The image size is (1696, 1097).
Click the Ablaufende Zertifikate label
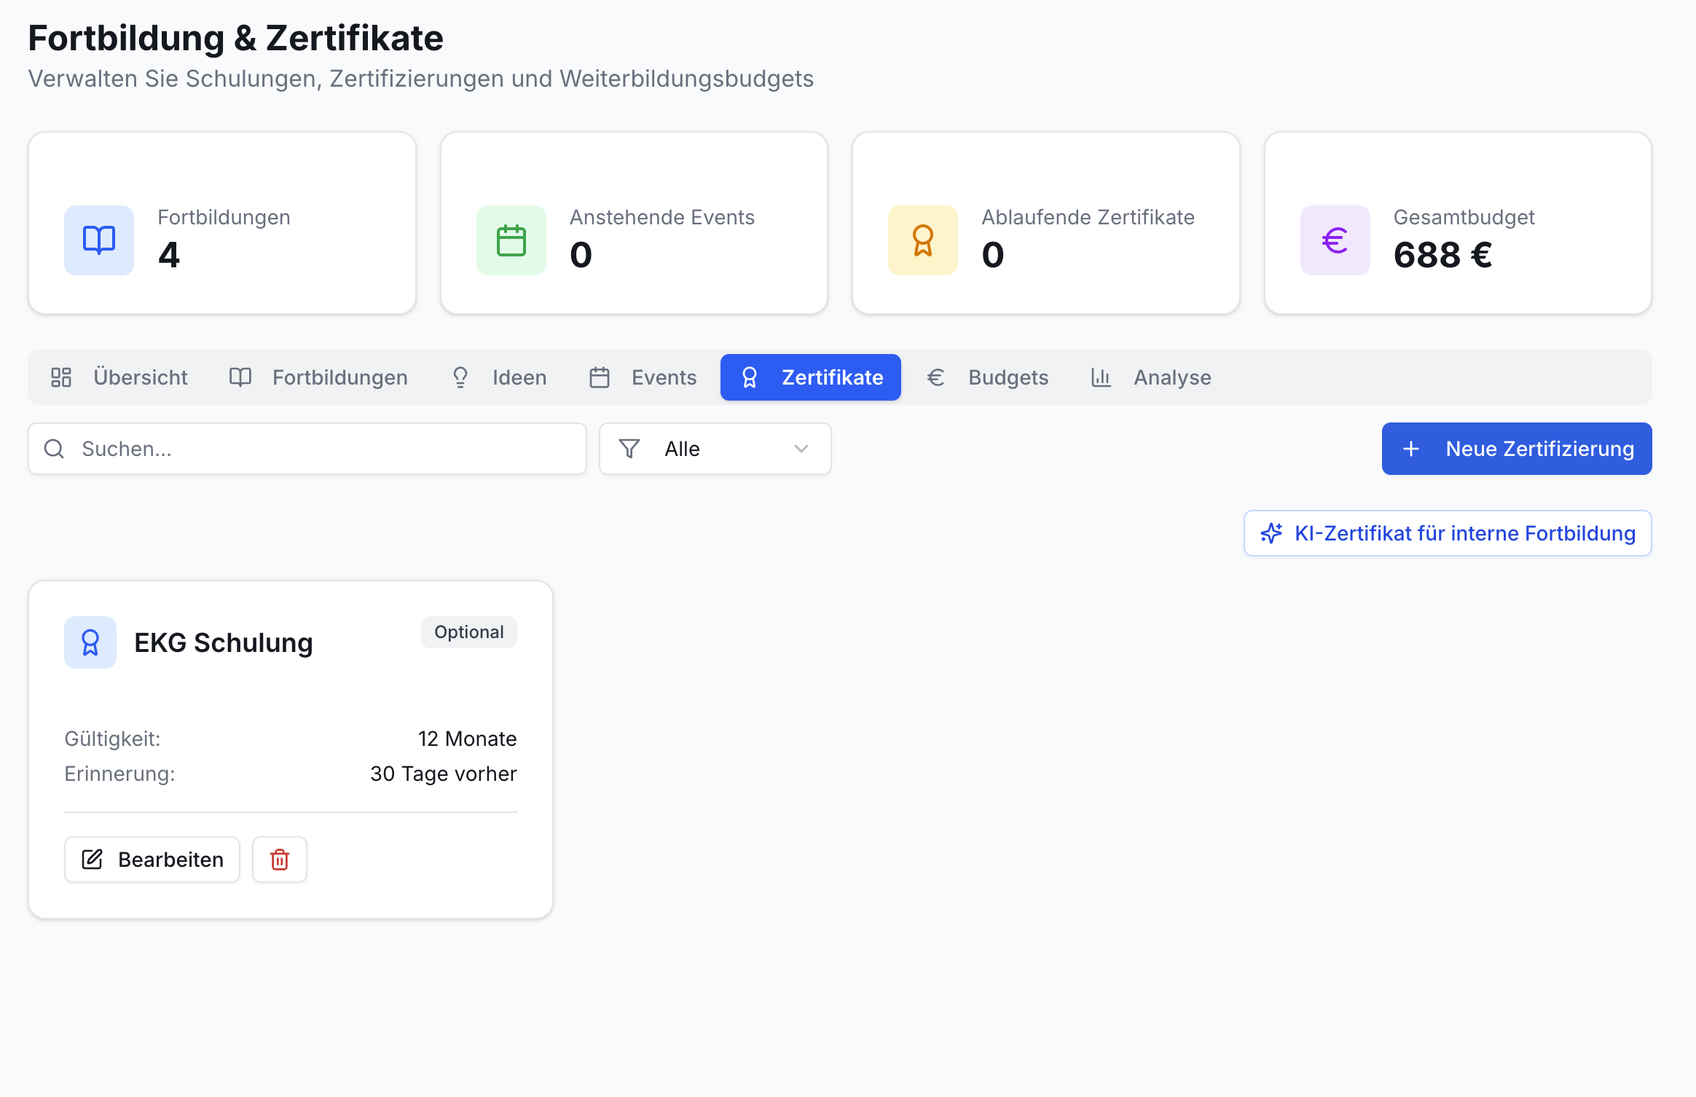[x=1088, y=217]
